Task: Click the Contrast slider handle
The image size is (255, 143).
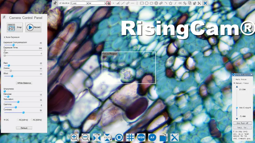Action: 23,112
